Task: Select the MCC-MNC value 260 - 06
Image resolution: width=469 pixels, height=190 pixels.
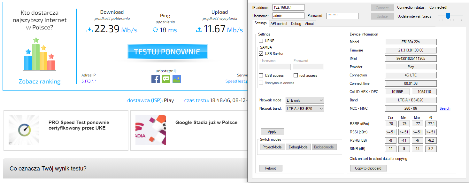Action: click(x=411, y=108)
